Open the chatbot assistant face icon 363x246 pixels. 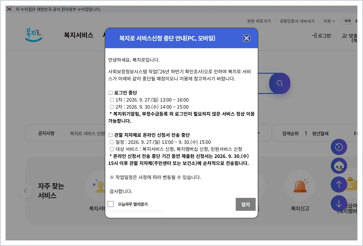(339, 166)
